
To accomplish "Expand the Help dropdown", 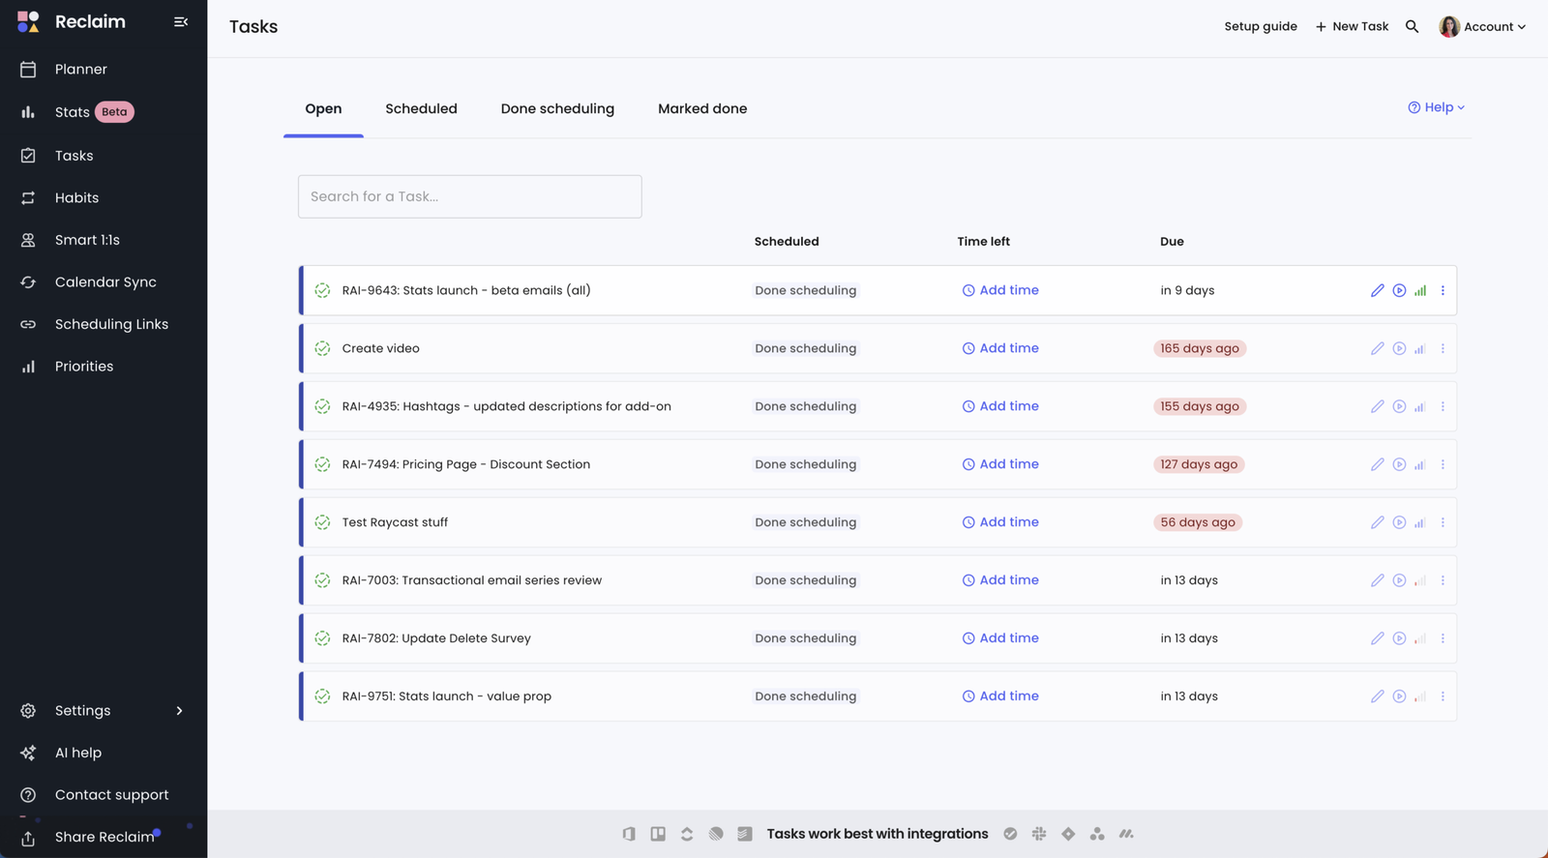I will tap(1436, 107).
